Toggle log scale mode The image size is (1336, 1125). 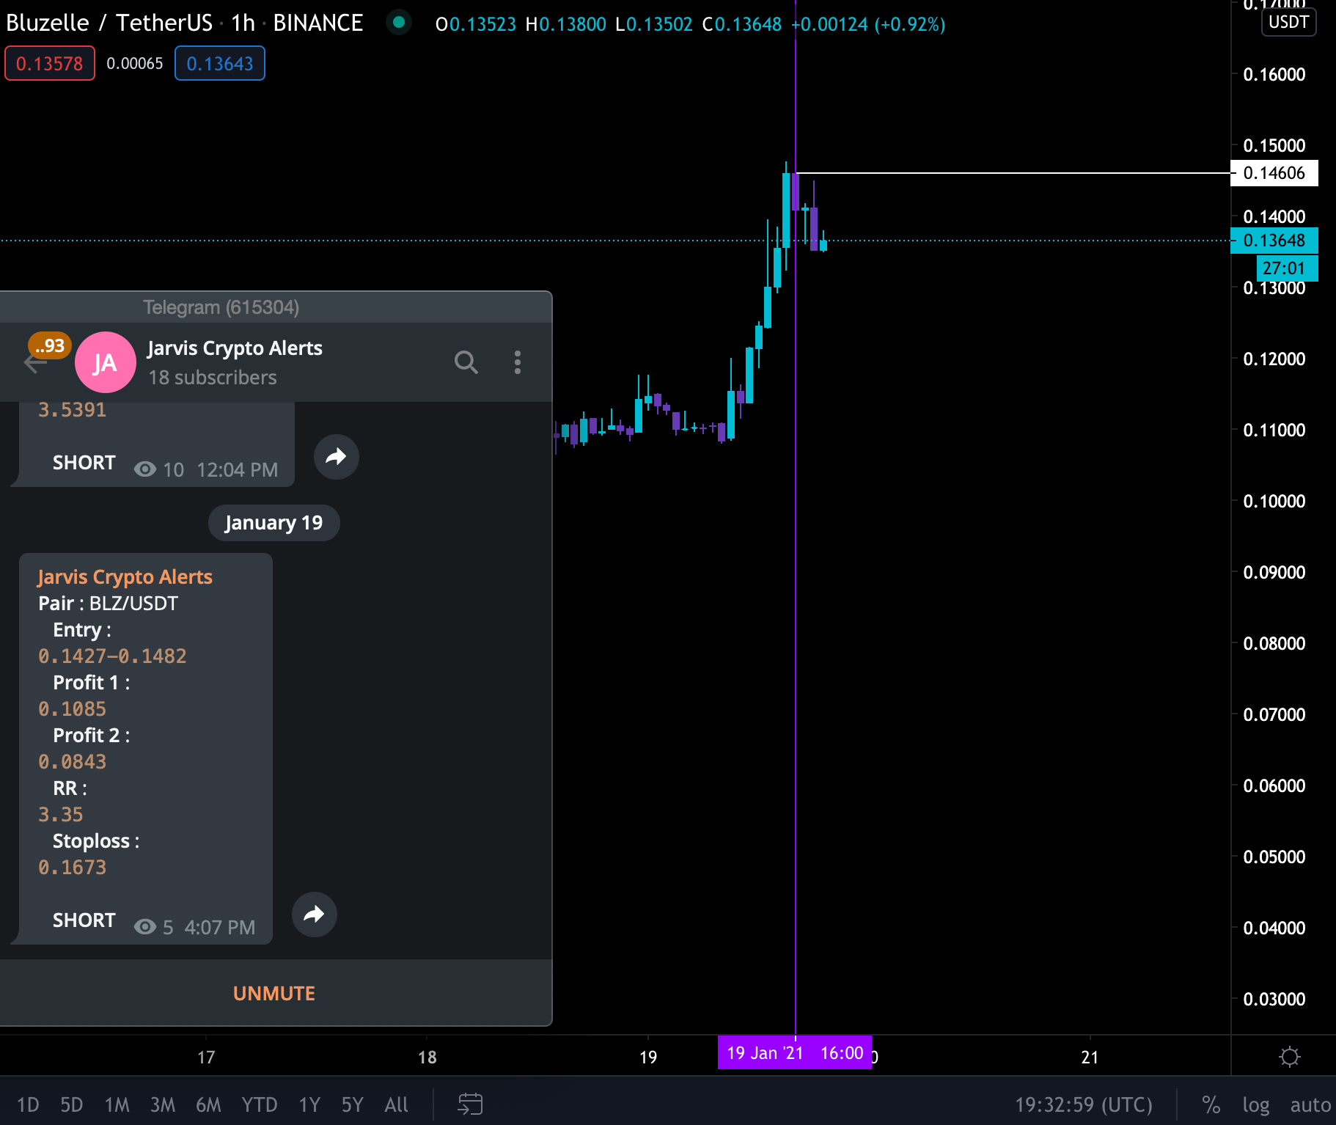point(1255,1104)
